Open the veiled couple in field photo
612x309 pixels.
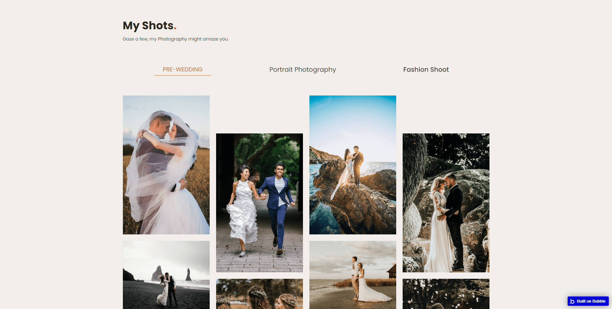(x=166, y=165)
